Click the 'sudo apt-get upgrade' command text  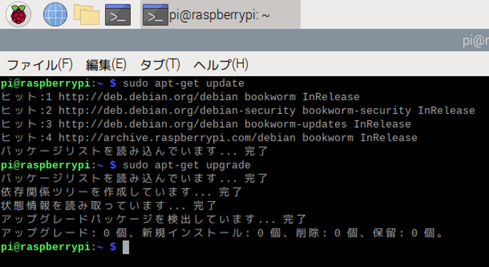(187, 165)
